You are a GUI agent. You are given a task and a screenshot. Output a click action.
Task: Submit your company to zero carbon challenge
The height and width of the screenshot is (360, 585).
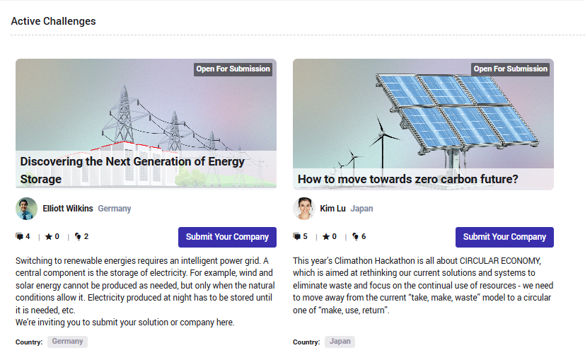(504, 237)
